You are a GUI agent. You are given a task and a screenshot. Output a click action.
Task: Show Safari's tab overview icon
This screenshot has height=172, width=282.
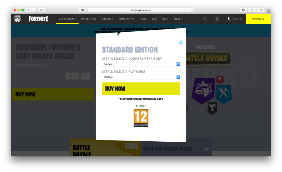[261, 10]
